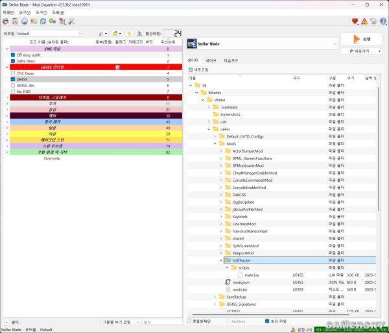Click the notes icon on the UE4SS separator
This screenshot has width=389, height=333.
(x=118, y=67)
